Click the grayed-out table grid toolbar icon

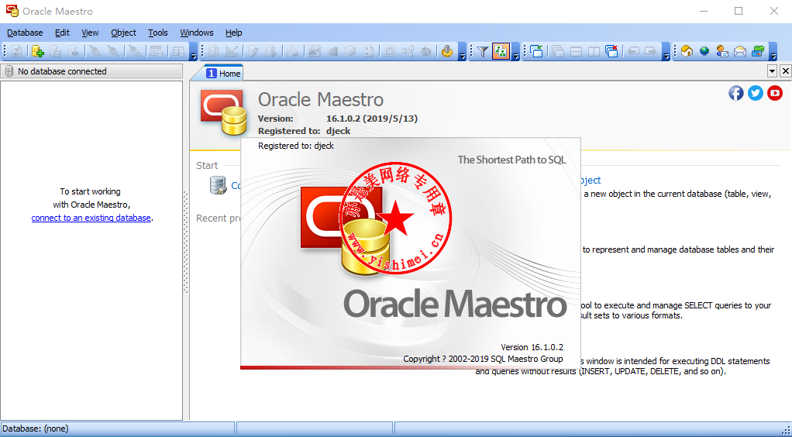point(157,51)
